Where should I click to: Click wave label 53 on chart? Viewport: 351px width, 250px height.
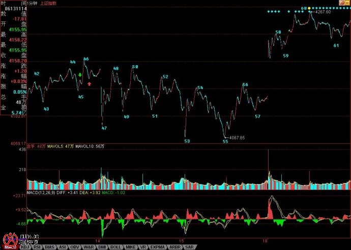tap(187, 141)
